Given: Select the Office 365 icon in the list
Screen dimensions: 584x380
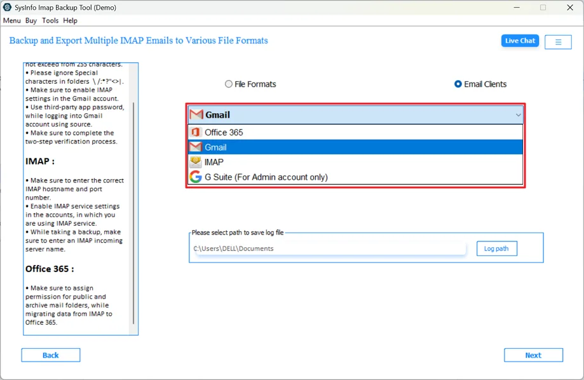Looking at the screenshot, I should point(196,132).
